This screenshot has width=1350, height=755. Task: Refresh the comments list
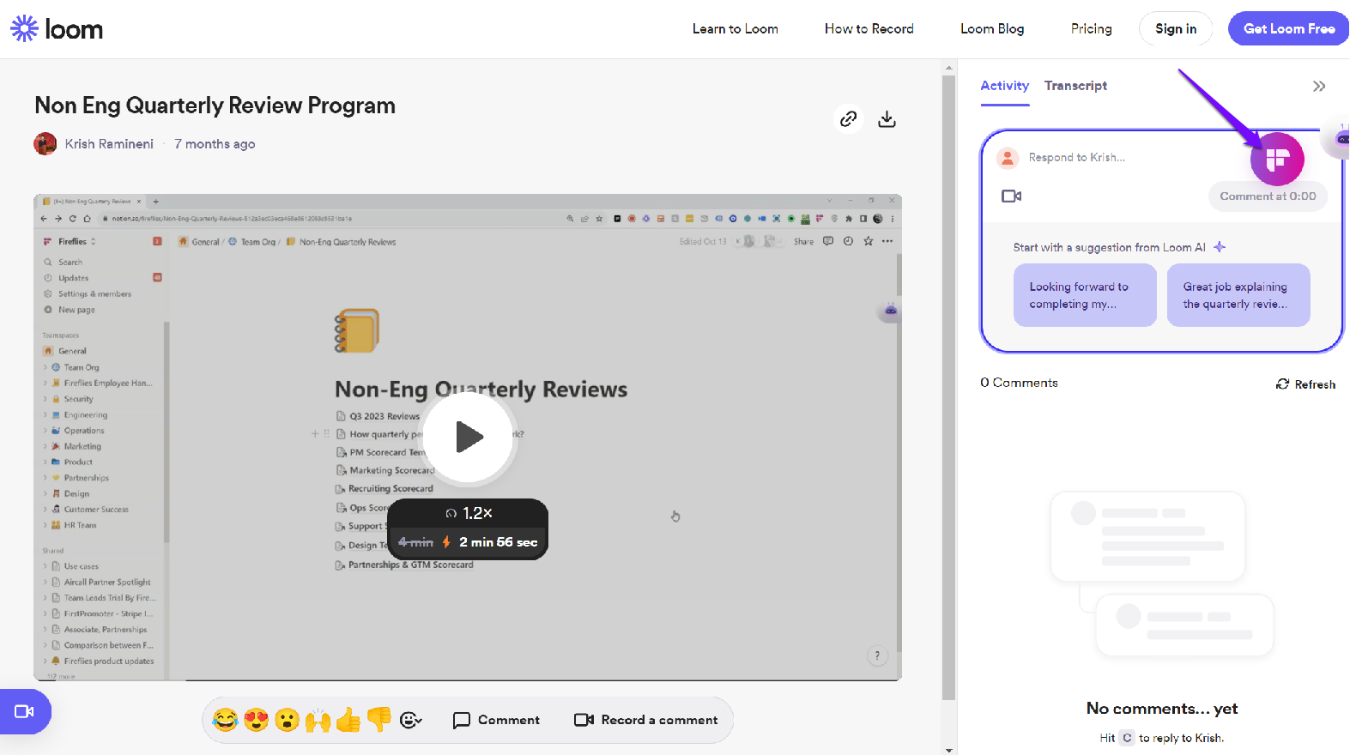tap(1305, 384)
